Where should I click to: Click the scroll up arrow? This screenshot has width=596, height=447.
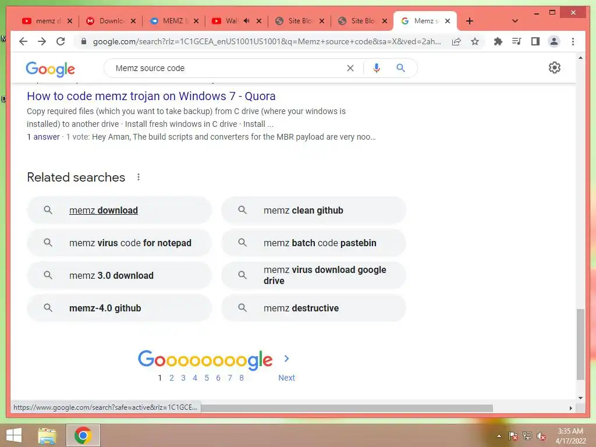(580, 58)
